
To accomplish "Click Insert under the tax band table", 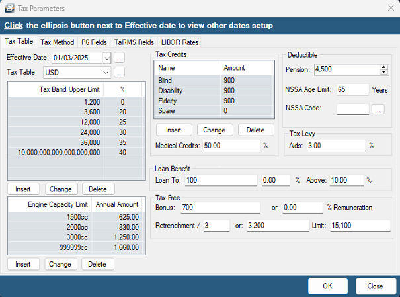I will click(x=23, y=189).
